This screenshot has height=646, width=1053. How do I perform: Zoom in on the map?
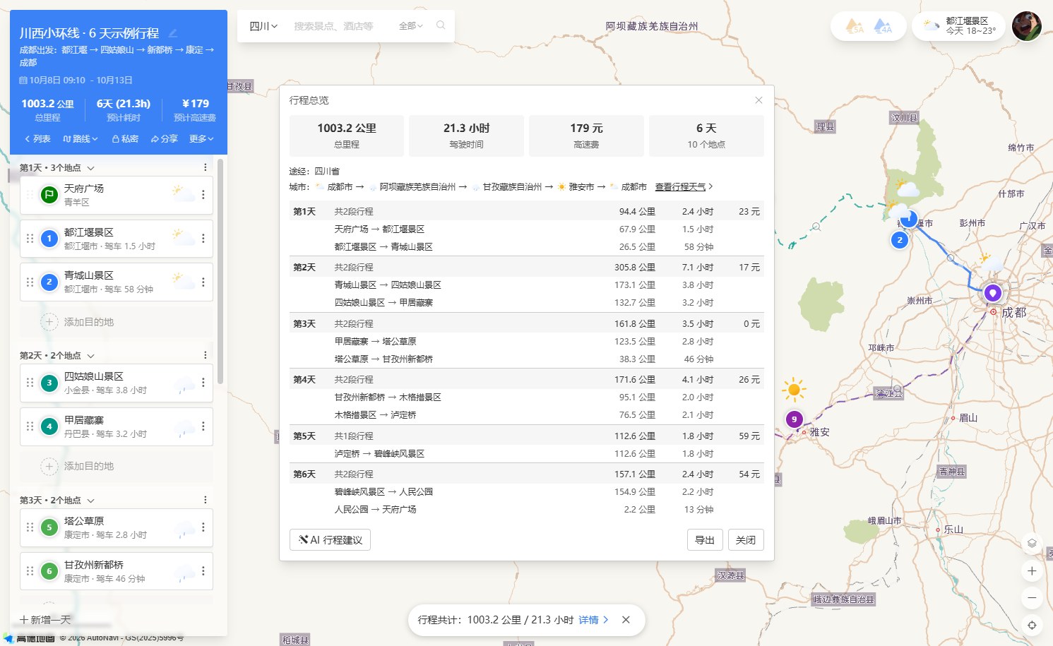pos(1032,570)
